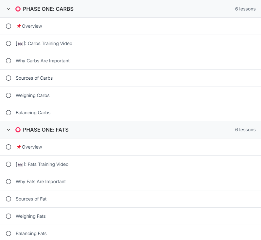Viewport: 261px width, 240px height.
Task: Mark Sources of Fat completion circle
Action: coord(9,199)
